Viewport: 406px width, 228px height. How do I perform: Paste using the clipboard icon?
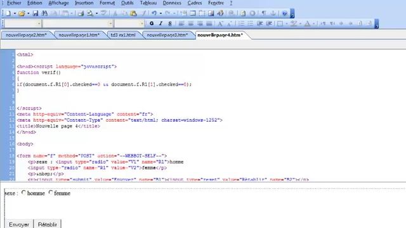[133, 13]
